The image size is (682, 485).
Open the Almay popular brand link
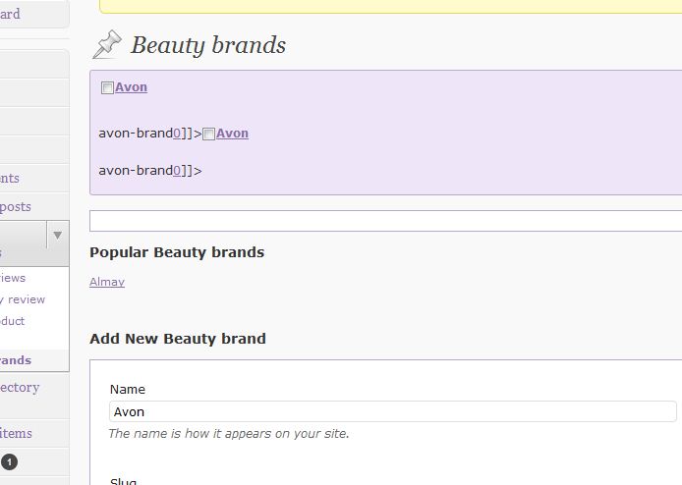(x=107, y=282)
